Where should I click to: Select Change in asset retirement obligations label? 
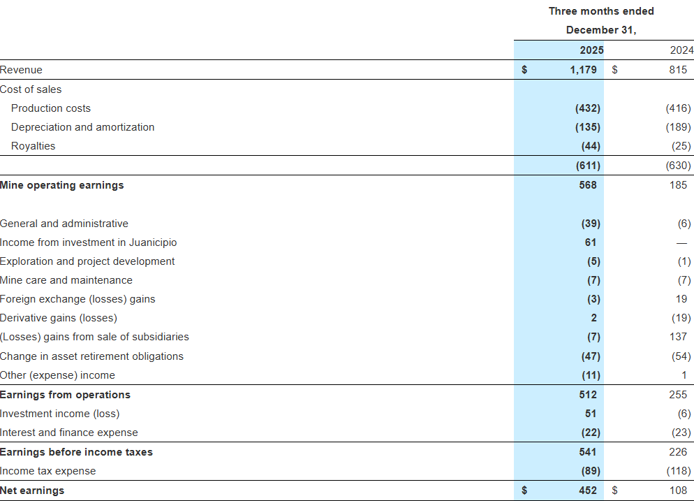(91, 356)
